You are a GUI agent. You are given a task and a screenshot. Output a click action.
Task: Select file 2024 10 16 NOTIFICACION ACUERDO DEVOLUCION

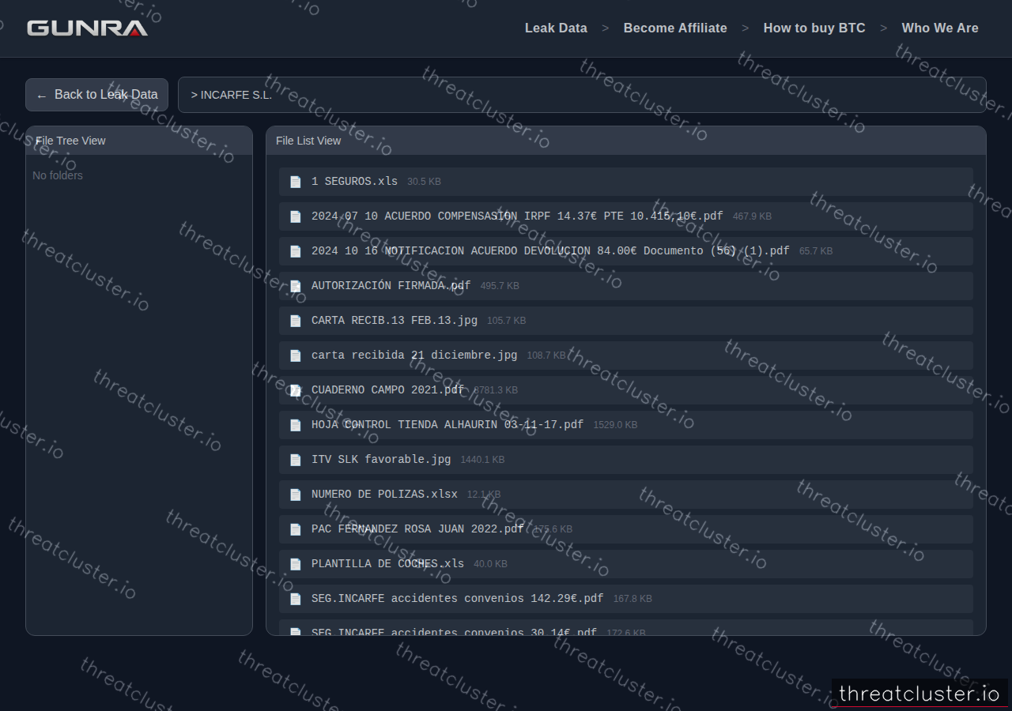(x=550, y=251)
